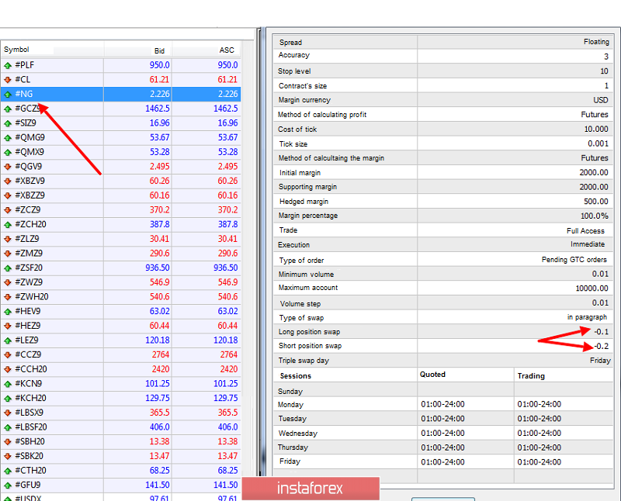
Task: Click the green arrow icon beside #HEV9
Action: [x=8, y=312]
